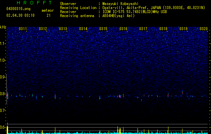Screen dimensions: 211x134
Task: Click the 1.0 kHz axis label
Action: coord(3,60)
